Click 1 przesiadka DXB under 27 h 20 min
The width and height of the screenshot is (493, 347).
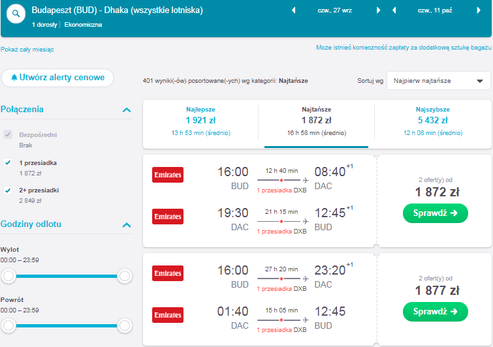281,289
